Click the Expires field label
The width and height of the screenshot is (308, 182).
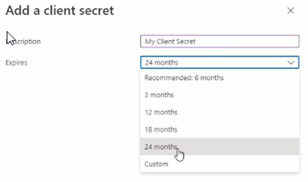(16, 63)
